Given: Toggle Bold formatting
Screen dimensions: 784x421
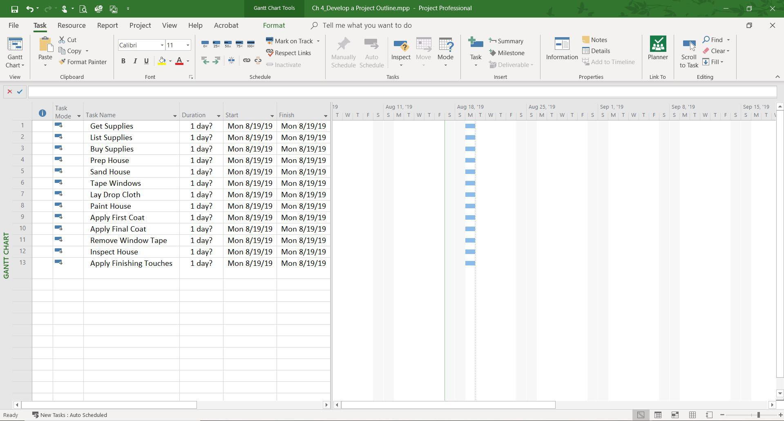Looking at the screenshot, I should pos(123,61).
